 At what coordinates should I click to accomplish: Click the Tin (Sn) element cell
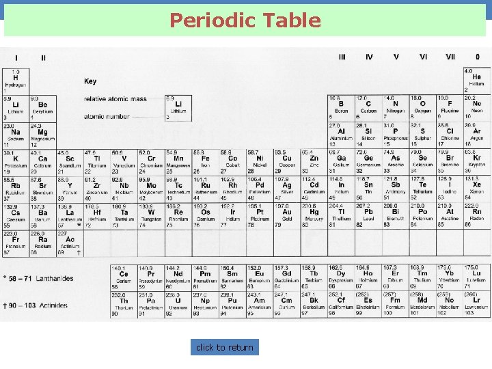368,189
